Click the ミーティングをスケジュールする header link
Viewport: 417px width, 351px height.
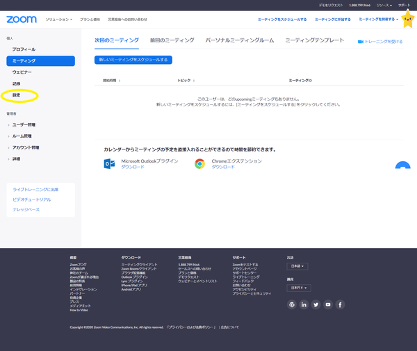(282, 19)
